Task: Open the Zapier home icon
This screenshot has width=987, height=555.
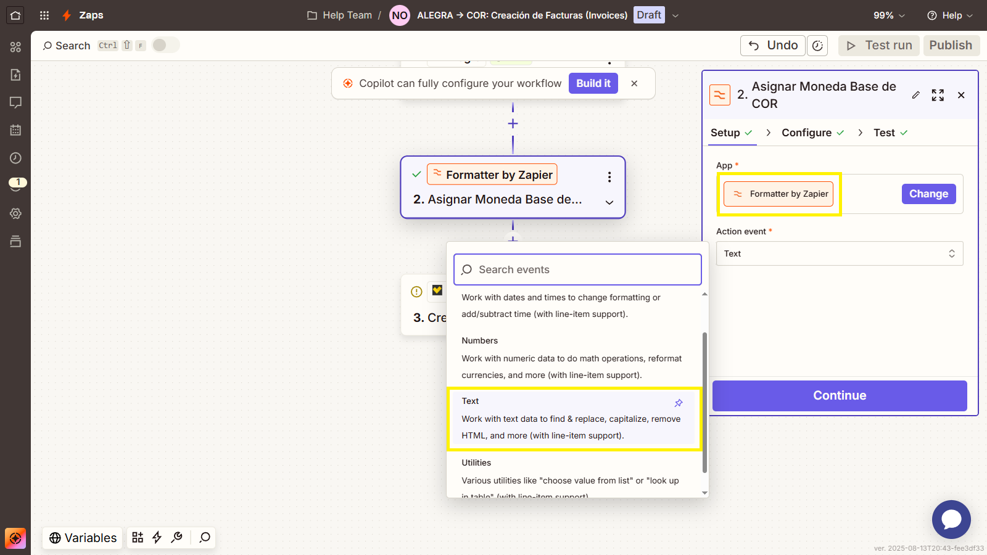Action: point(15,15)
